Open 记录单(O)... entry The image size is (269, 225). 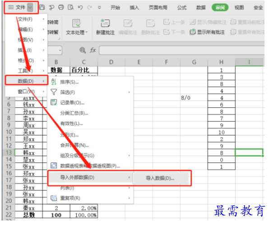(90, 103)
